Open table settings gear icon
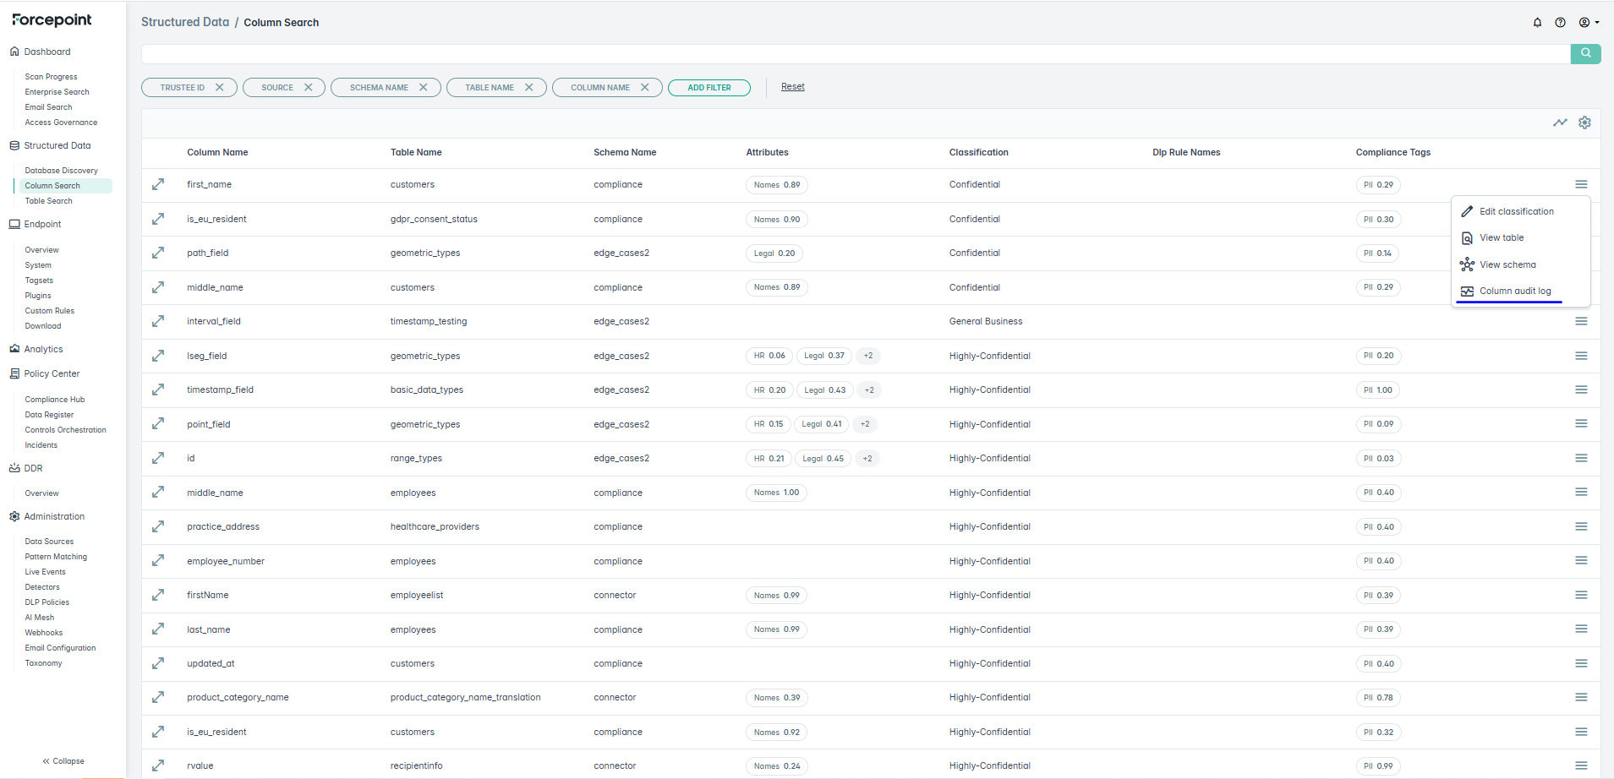Viewport: 1614px width, 779px height. [x=1584, y=123]
